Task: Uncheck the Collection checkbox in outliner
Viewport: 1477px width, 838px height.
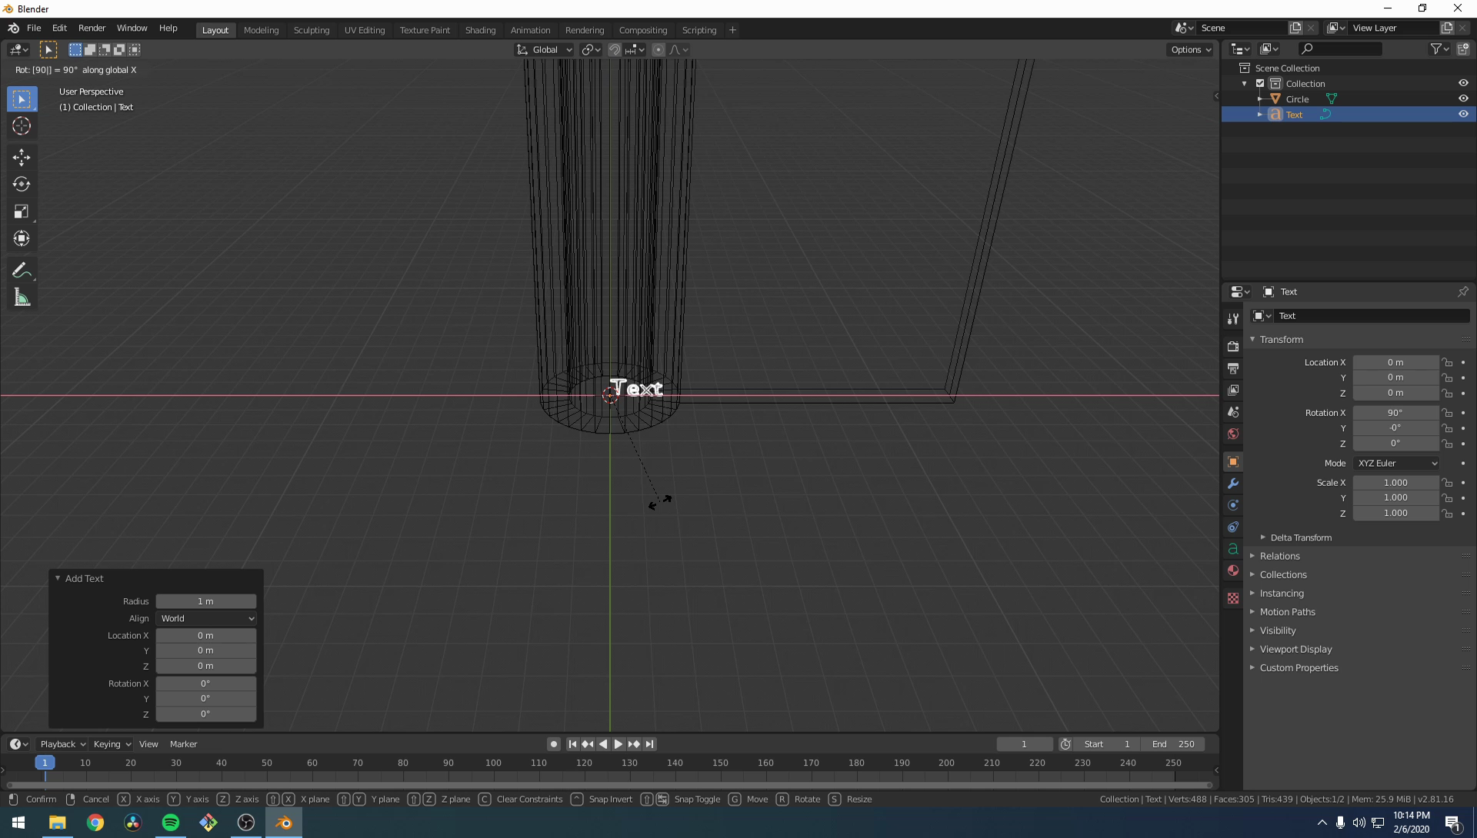Action: [1260, 83]
